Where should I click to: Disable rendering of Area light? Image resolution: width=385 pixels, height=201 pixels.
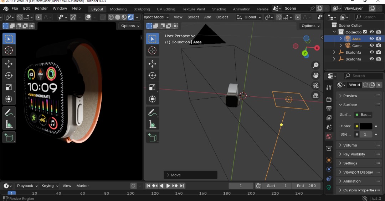(x=379, y=39)
